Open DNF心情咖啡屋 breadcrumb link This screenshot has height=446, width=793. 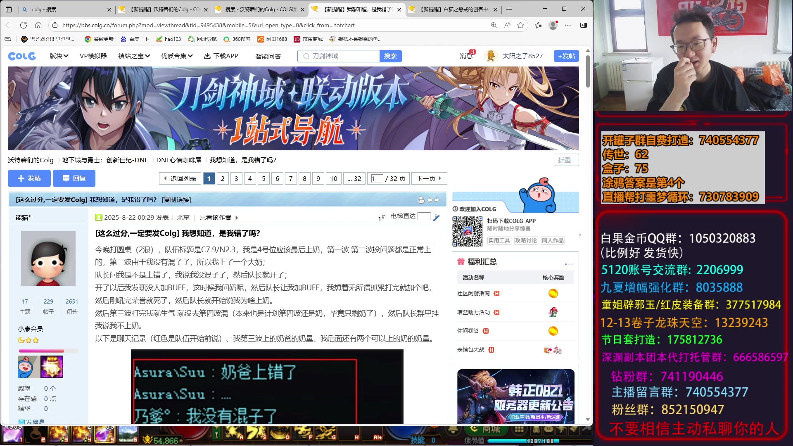pyautogui.click(x=179, y=160)
